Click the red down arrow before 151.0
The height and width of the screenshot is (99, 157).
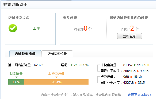pyautogui.click(x=131, y=77)
